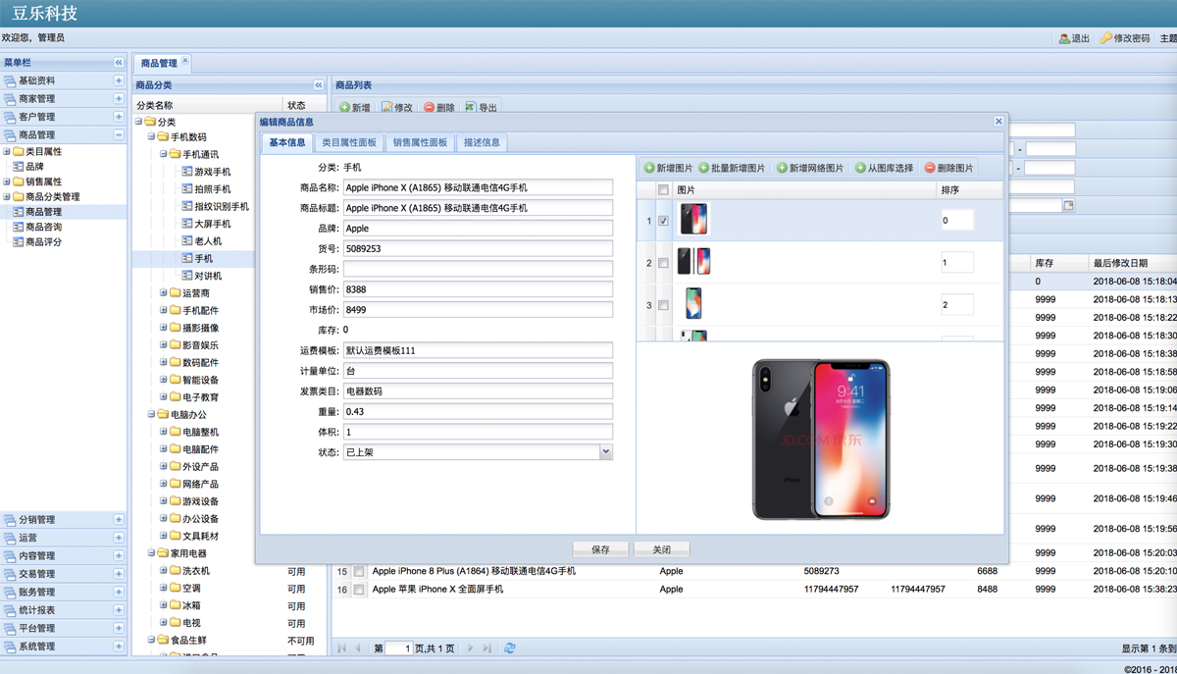Click the 排序 field for image row 2
This screenshot has height=674, width=1177.
tap(957, 263)
